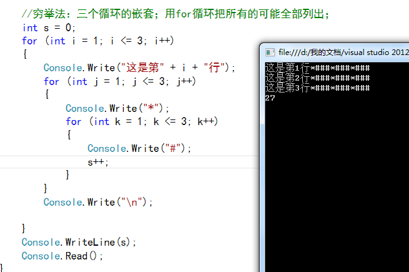Click console output line '这是第1行'
The width and height of the screenshot is (409, 272).
(x=317, y=68)
